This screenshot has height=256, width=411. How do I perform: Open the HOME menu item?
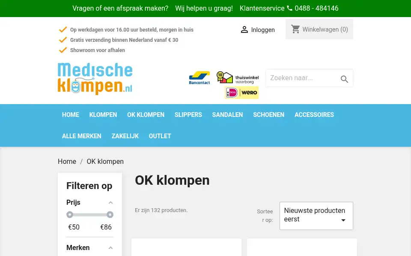click(x=71, y=115)
